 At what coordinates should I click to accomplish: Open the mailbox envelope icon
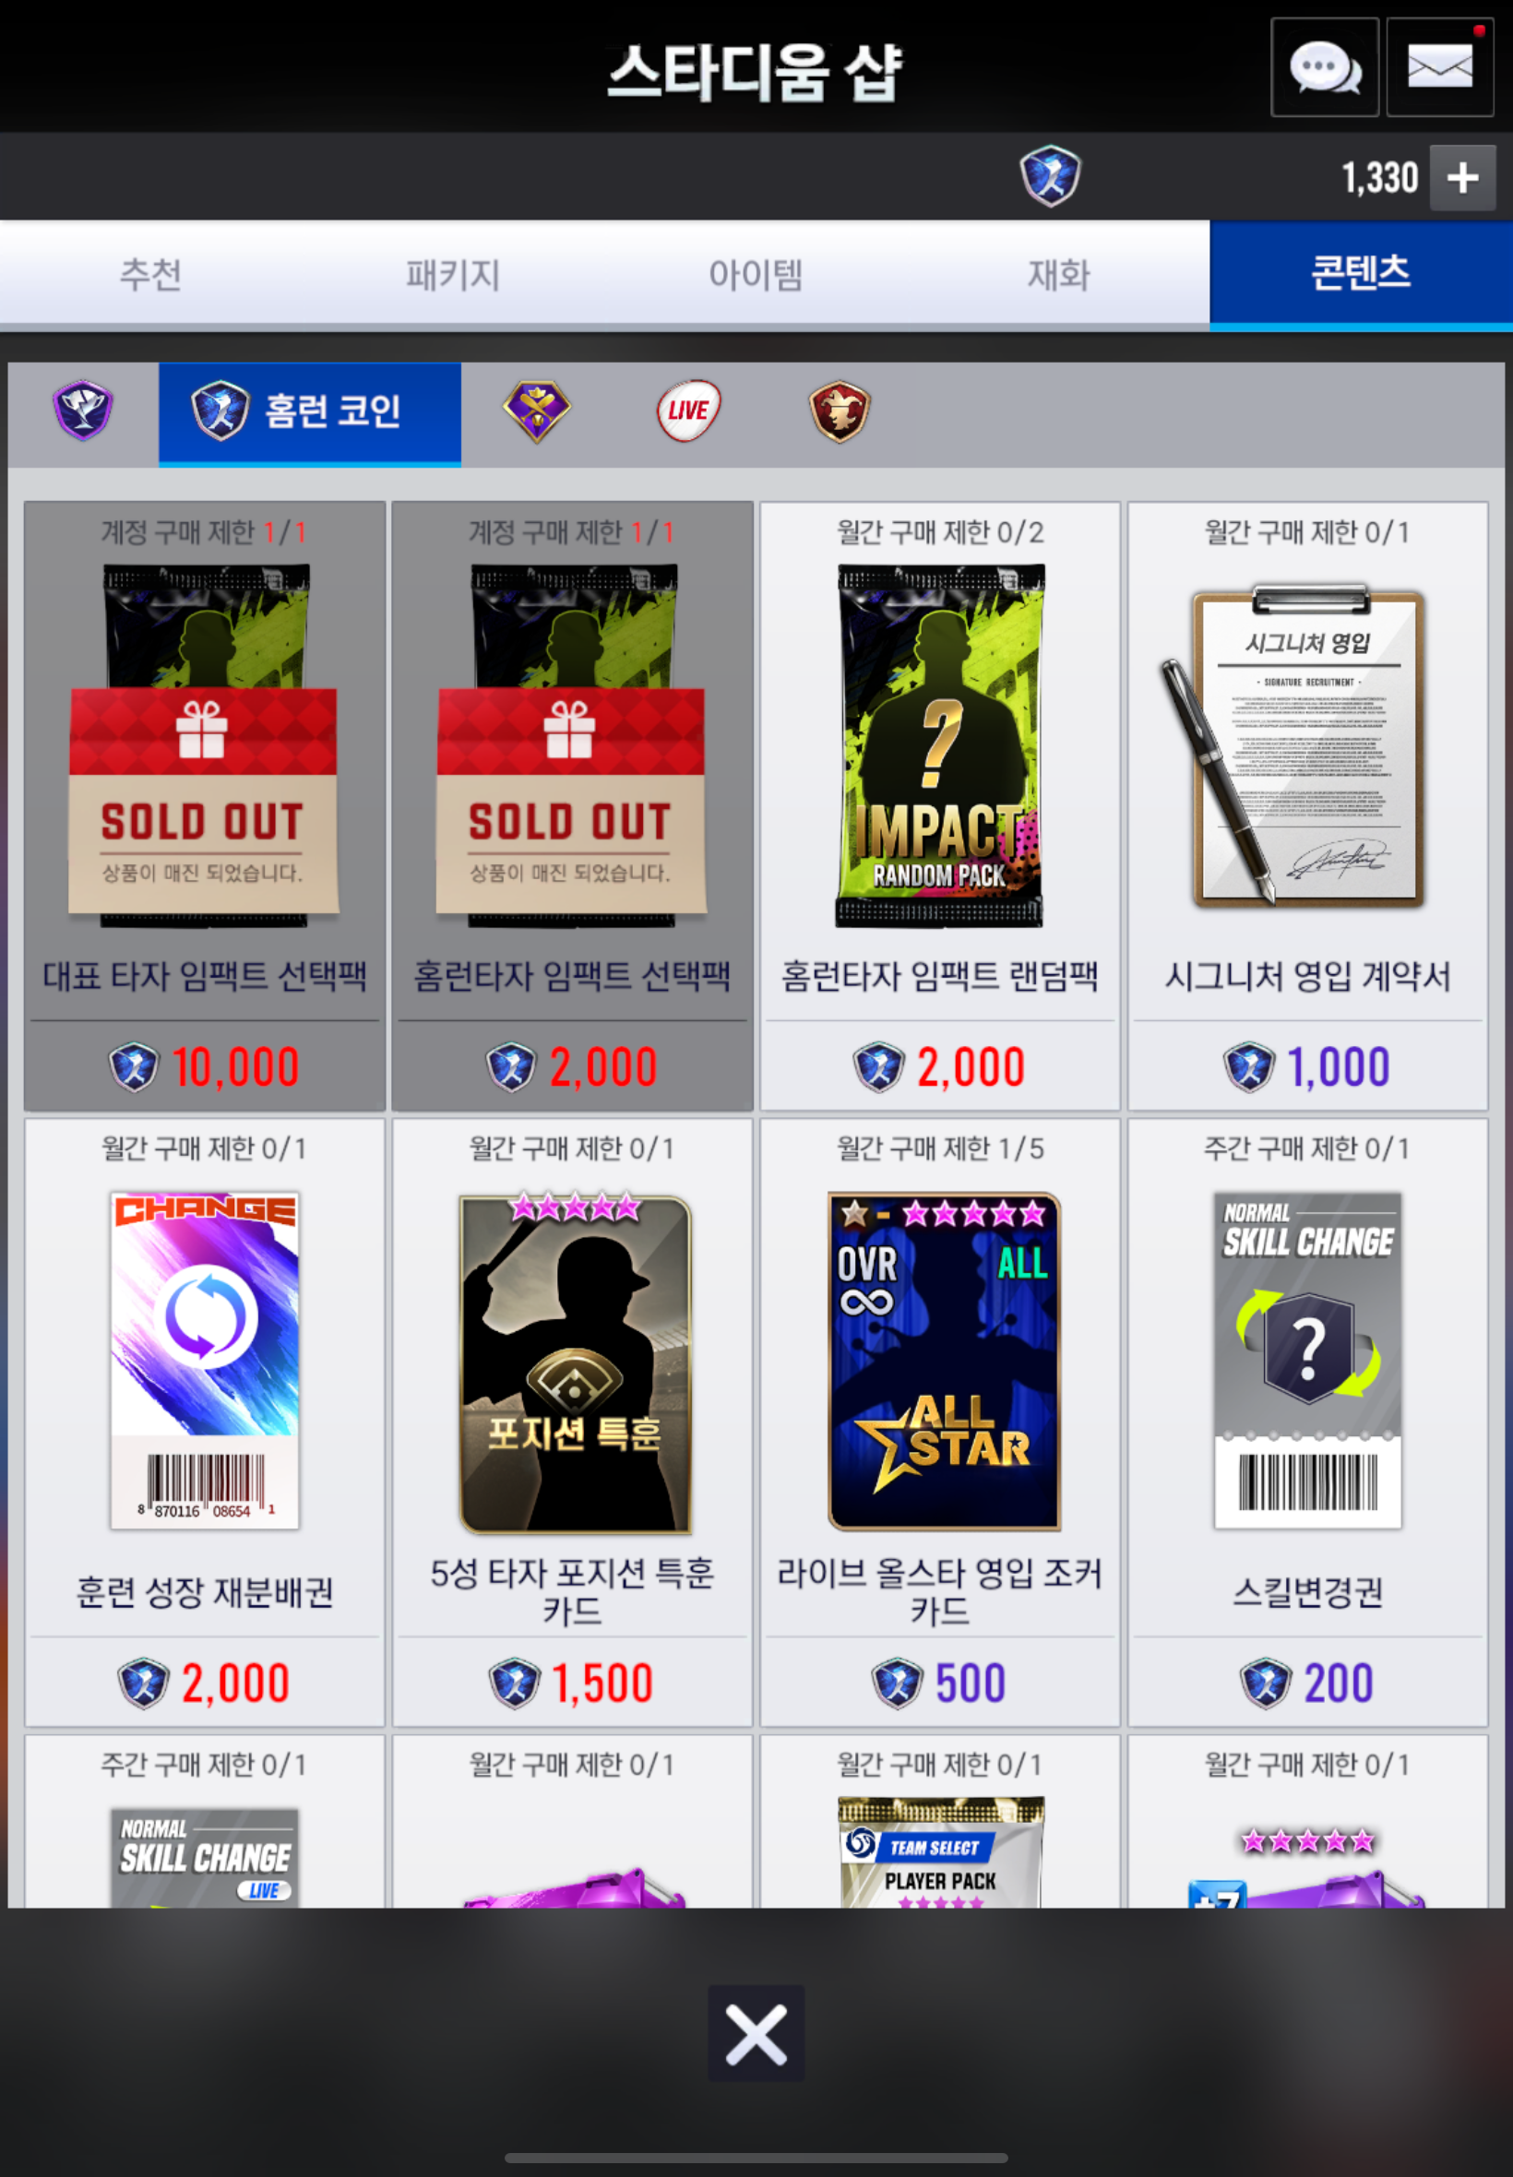click(x=1440, y=67)
